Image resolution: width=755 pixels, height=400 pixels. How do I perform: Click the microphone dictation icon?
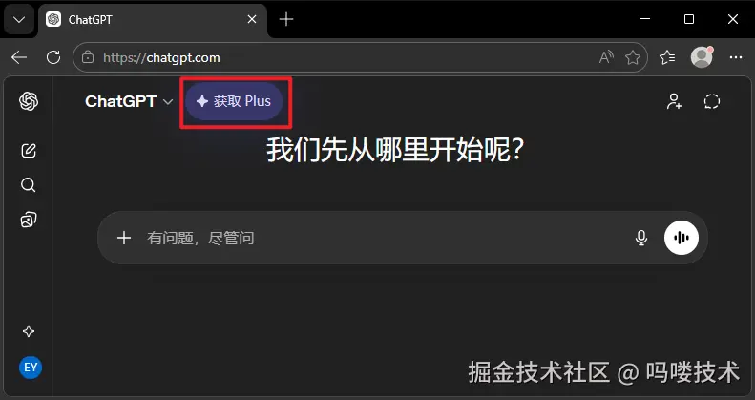pos(640,238)
